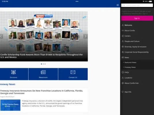
Task: Open Freeway News submenu item
Action: (137, 67)
